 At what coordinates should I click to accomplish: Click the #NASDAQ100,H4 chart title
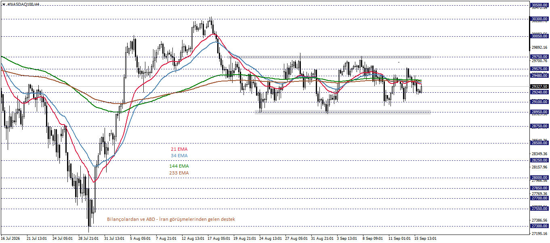pyautogui.click(x=23, y=4)
